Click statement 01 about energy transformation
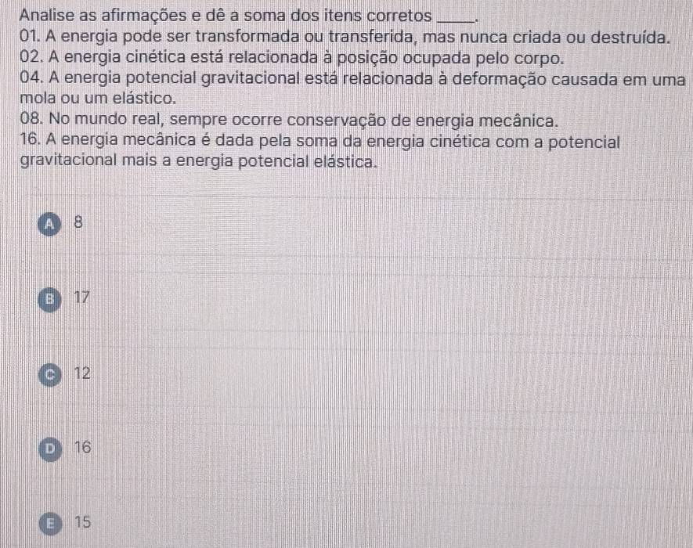 pyautogui.click(x=345, y=37)
